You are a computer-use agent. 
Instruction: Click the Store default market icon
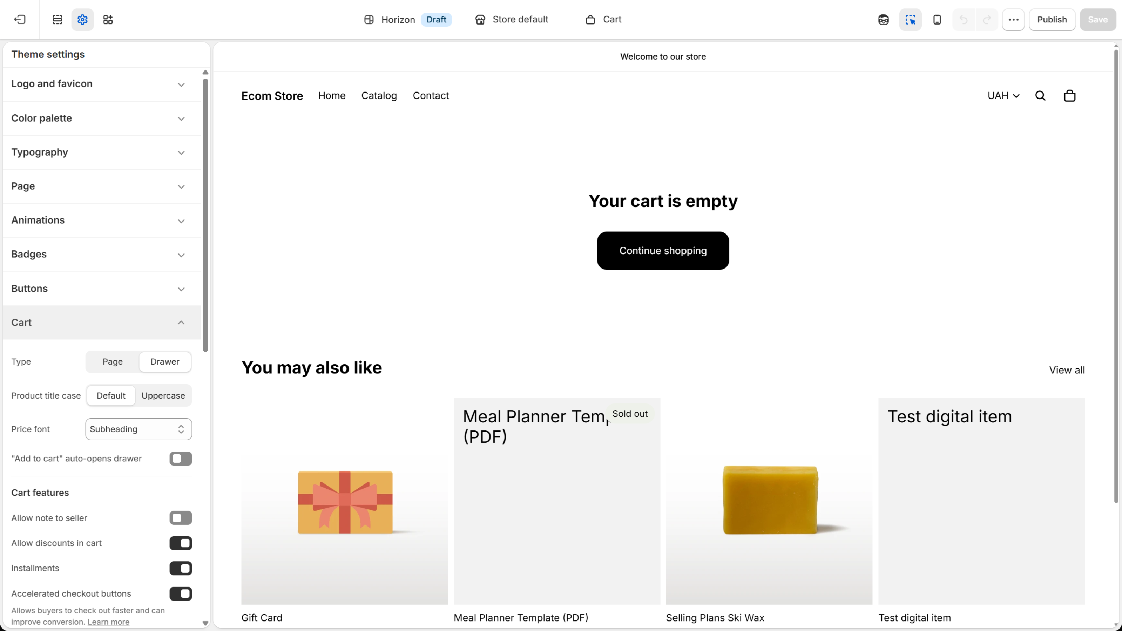click(x=480, y=20)
